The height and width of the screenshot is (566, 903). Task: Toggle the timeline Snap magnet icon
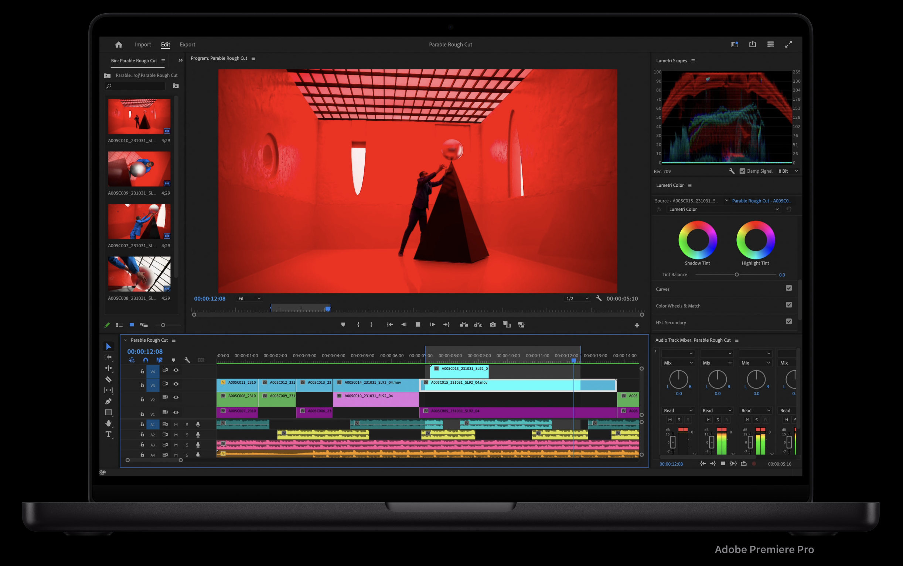coord(146,360)
